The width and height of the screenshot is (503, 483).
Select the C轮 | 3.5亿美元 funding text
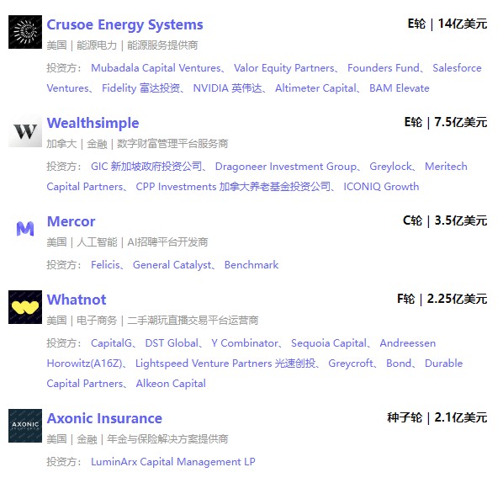445,221
